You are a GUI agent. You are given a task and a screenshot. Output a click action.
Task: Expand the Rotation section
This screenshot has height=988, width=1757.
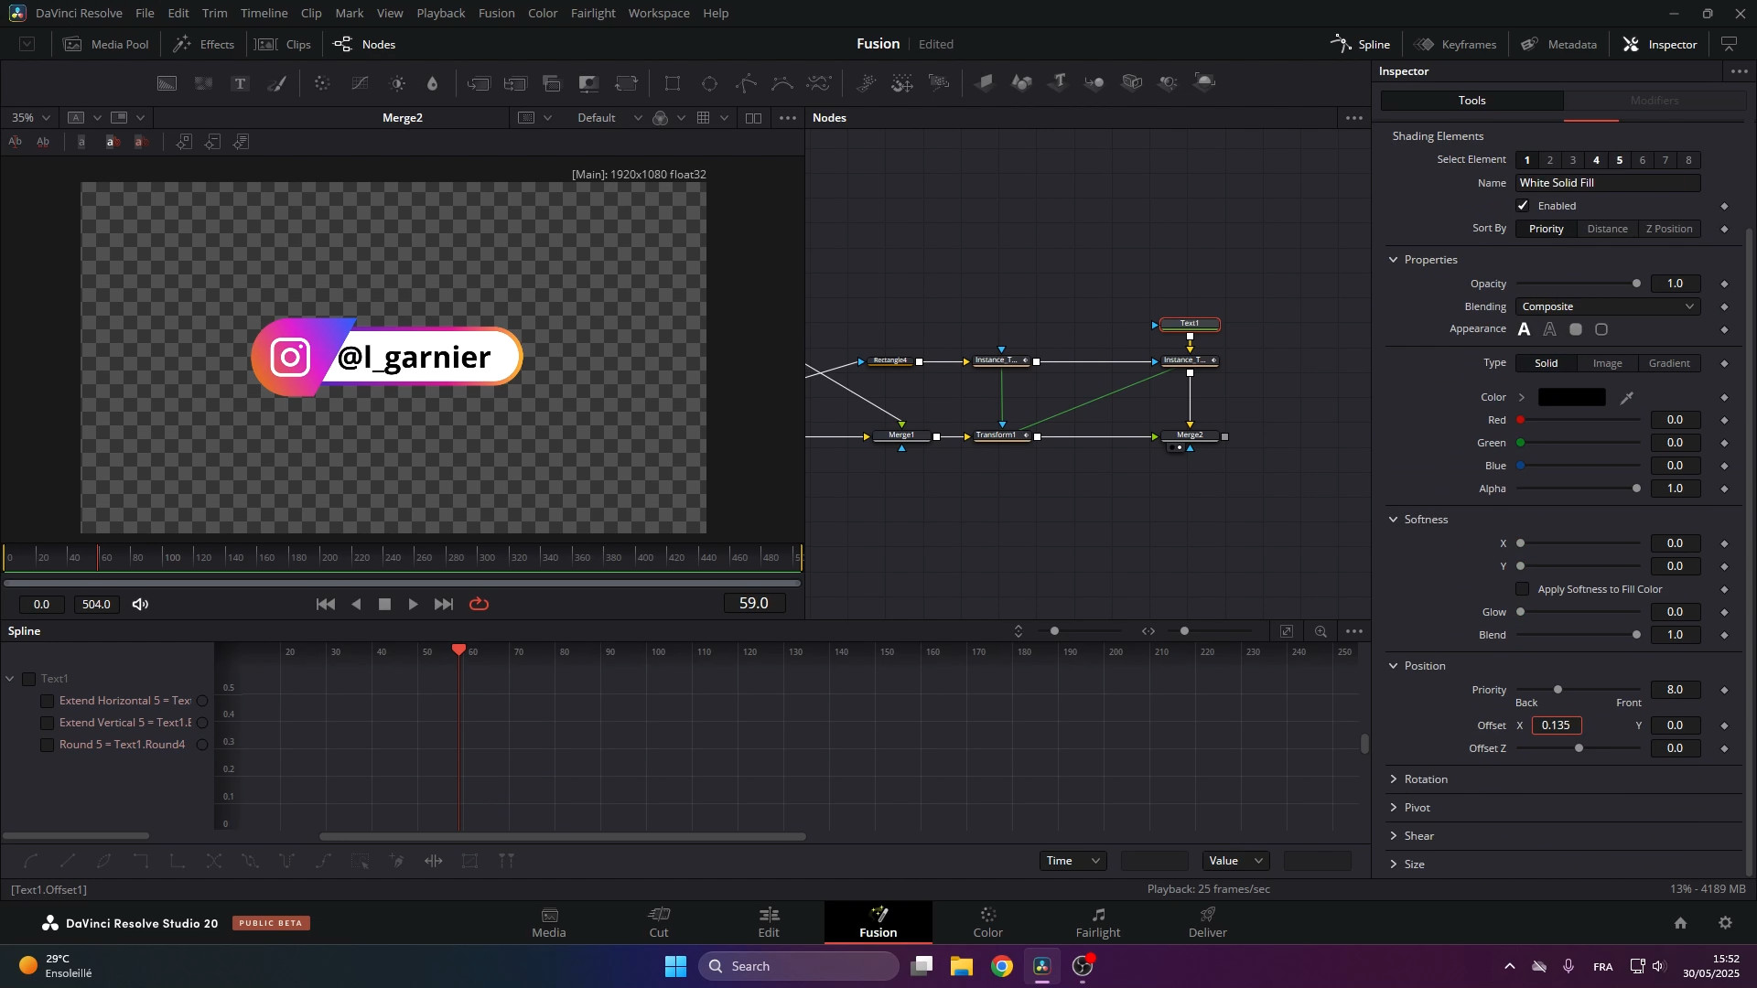click(x=1394, y=779)
